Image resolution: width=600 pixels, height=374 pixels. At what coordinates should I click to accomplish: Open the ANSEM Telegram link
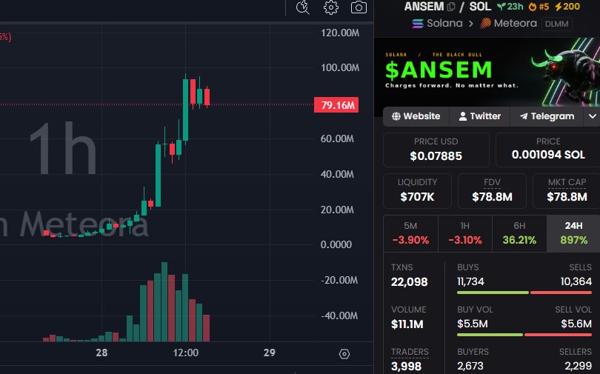click(547, 116)
